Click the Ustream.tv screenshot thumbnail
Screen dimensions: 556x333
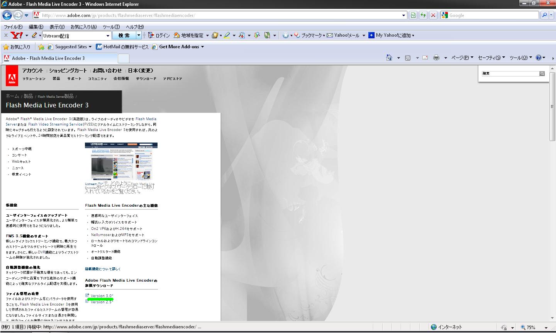click(x=121, y=161)
